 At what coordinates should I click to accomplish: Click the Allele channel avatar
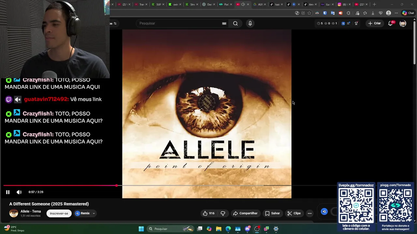14,213
